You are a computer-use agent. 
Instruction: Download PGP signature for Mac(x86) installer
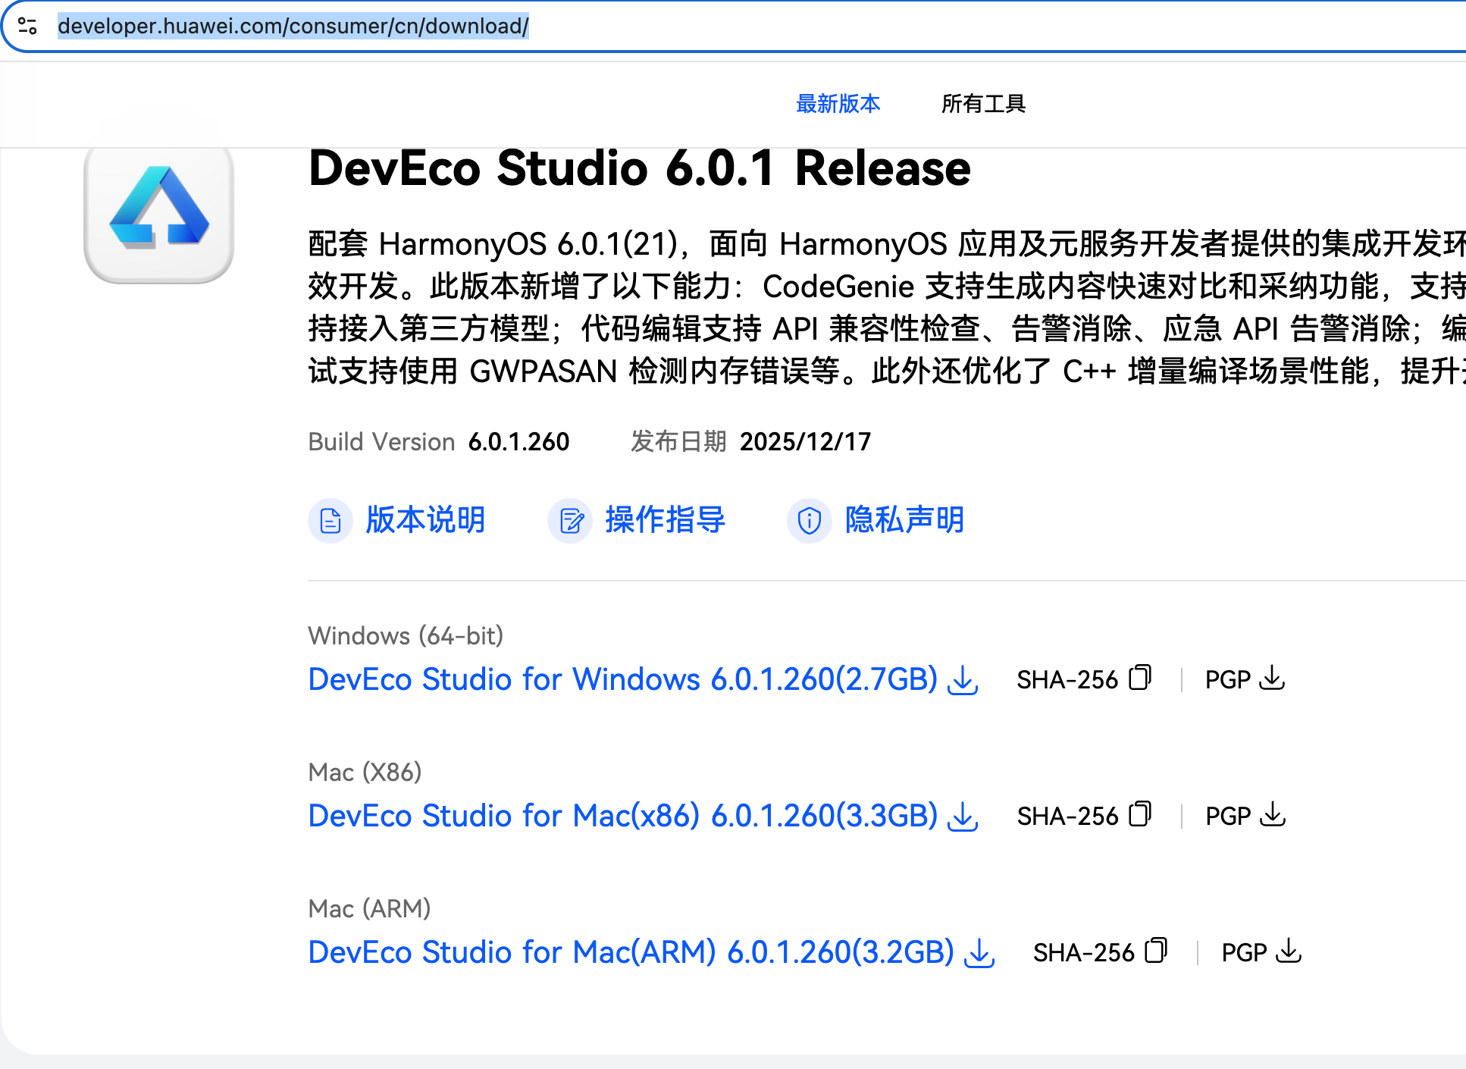coord(1272,814)
